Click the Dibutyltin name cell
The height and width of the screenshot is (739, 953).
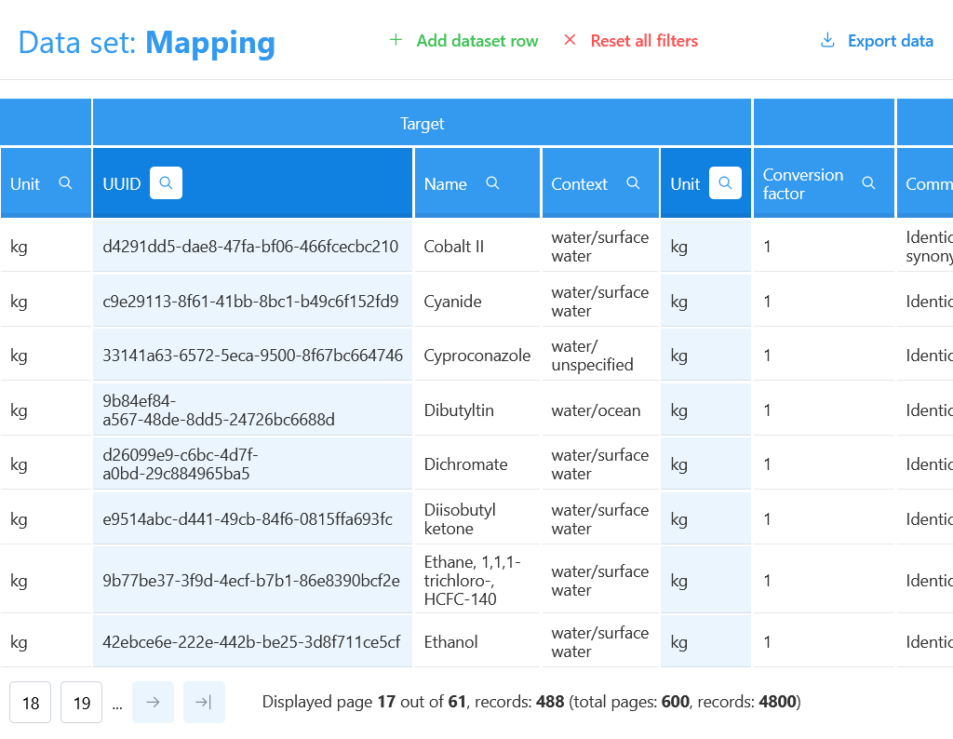477,410
